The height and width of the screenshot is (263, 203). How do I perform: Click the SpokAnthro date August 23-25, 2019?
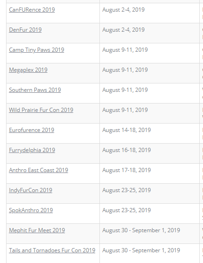(126, 210)
